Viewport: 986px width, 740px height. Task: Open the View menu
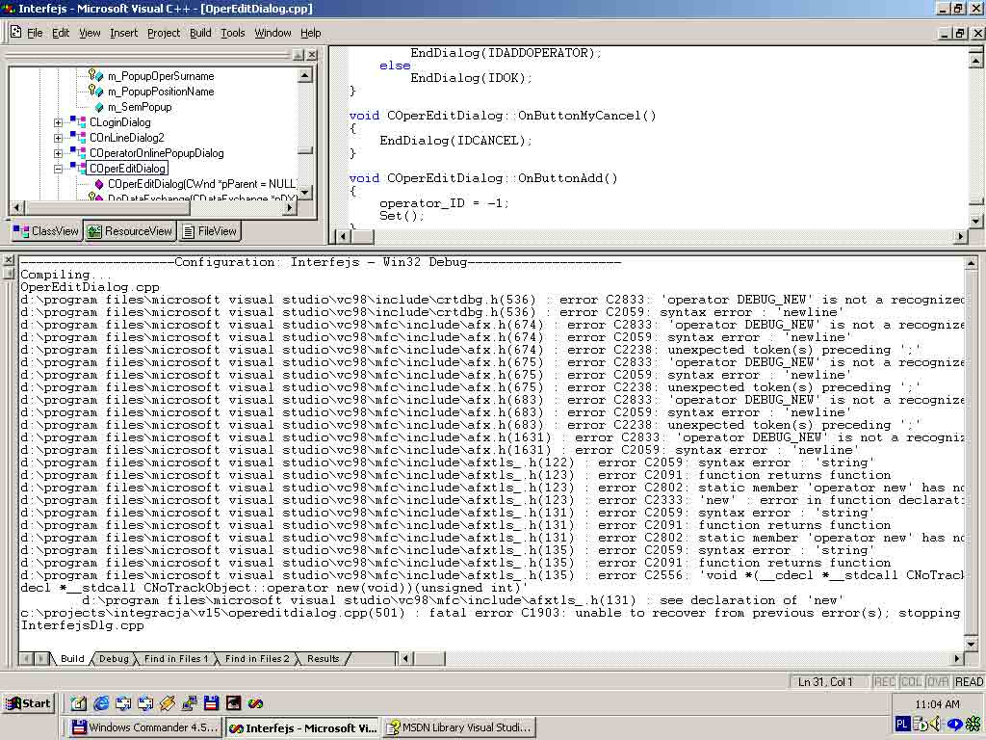coord(90,33)
